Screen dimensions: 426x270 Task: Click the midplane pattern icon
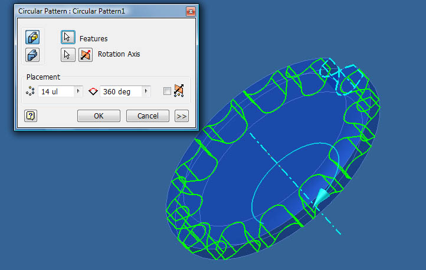click(179, 91)
